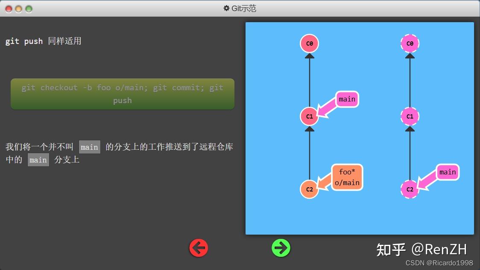Click the 知乎 @RenZH watermark link
Viewport: 480px width, 270px height.
click(x=421, y=248)
